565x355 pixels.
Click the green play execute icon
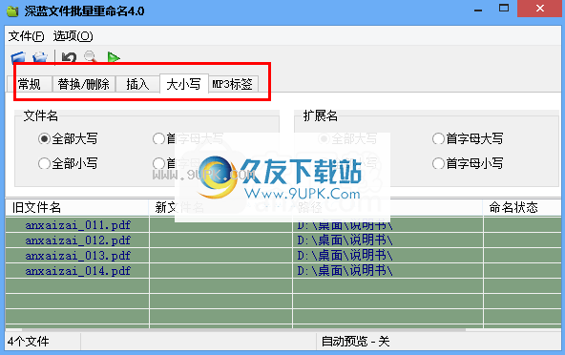[x=114, y=57]
